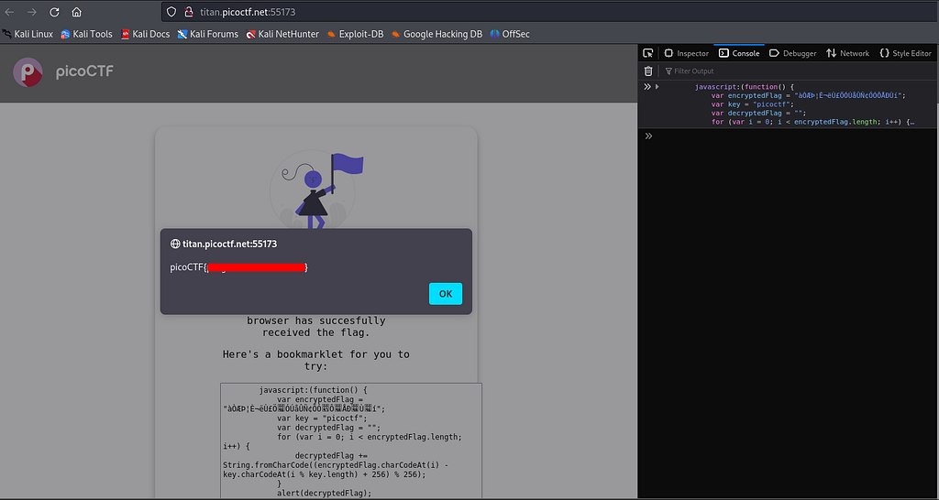Open the Kali Linux bookmark
This screenshot has width=939, height=500.
[x=28, y=34]
